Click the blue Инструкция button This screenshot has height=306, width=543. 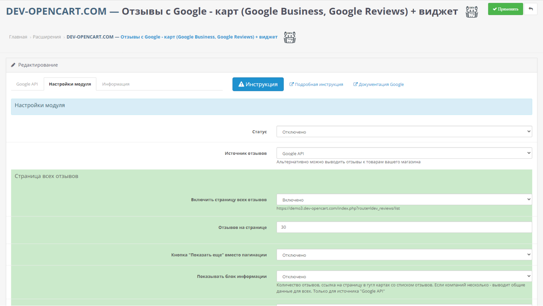coord(258,84)
